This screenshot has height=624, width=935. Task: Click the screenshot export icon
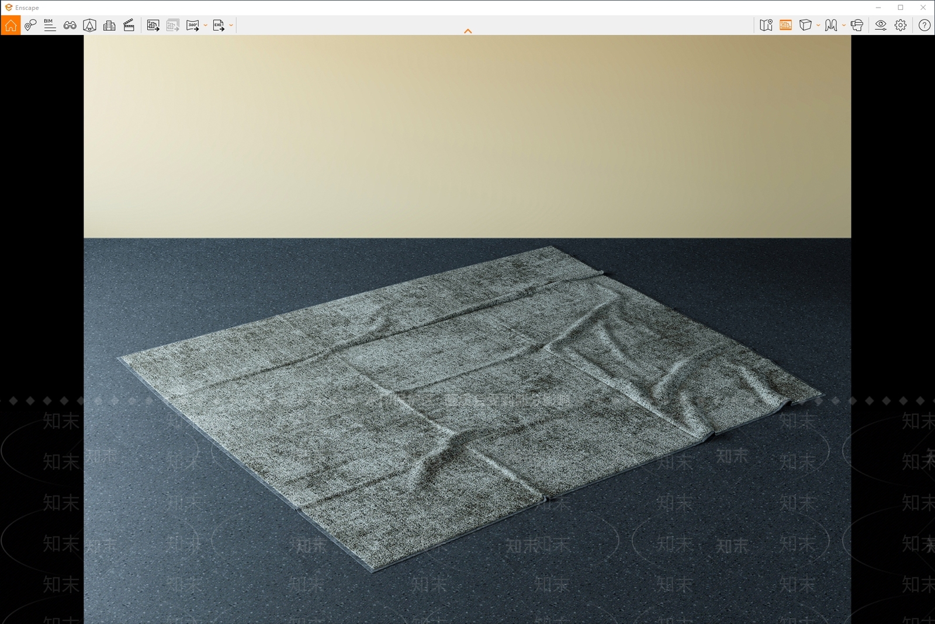pos(153,25)
